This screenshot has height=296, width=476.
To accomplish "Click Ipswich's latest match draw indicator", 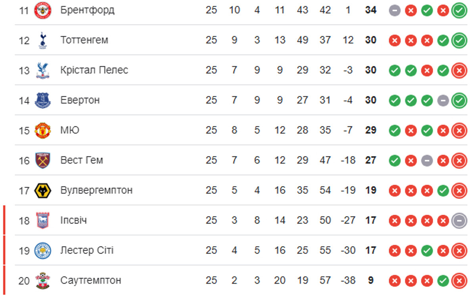I will 459,220.
